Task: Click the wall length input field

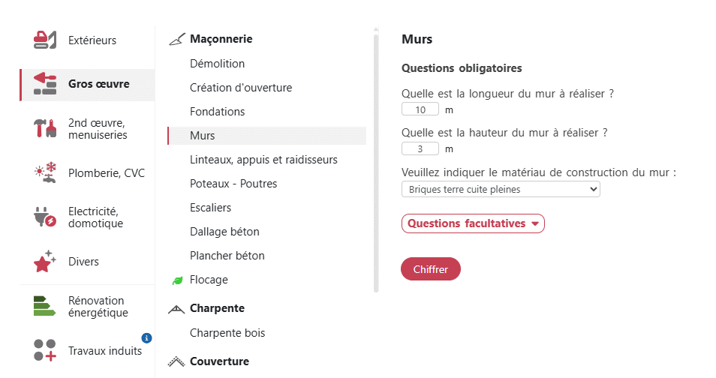Action: tap(420, 109)
